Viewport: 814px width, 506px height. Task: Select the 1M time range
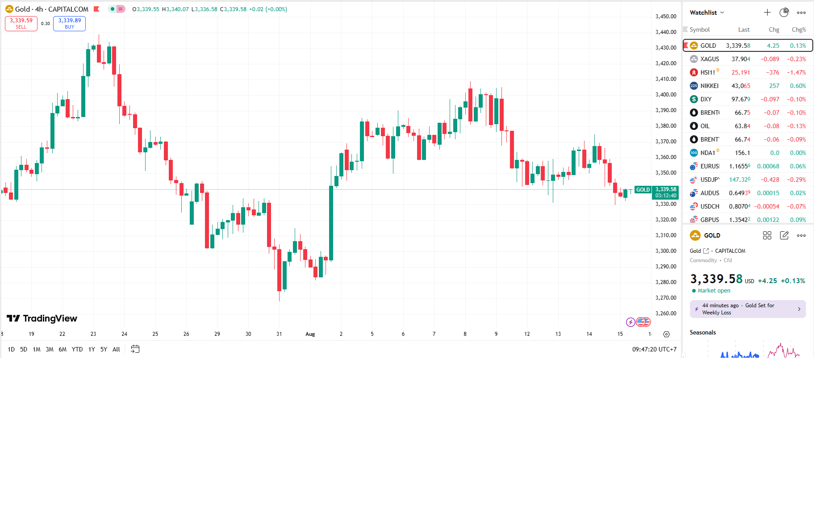coord(37,349)
